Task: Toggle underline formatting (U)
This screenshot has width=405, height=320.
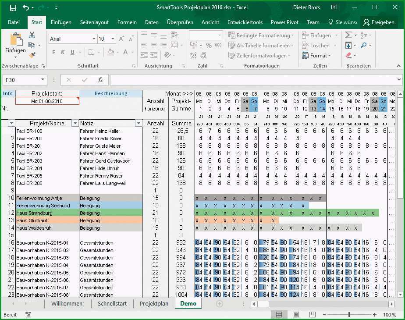Action: tap(73, 52)
